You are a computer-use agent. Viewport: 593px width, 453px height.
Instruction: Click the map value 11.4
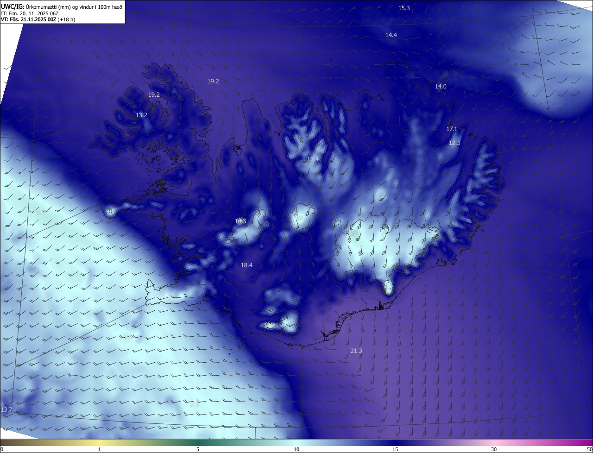pyautogui.click(x=313, y=159)
